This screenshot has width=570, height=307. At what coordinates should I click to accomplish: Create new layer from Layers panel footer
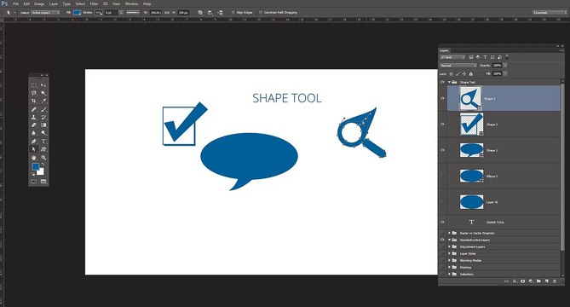[x=546, y=281]
